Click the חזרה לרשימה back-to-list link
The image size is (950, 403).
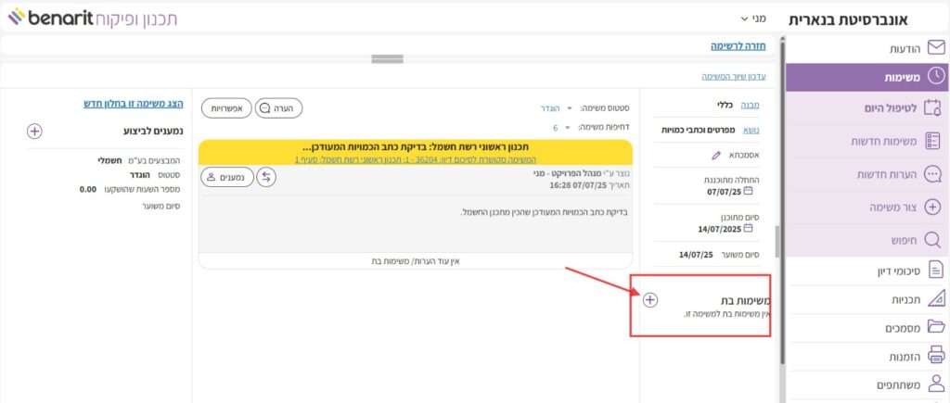737,44
